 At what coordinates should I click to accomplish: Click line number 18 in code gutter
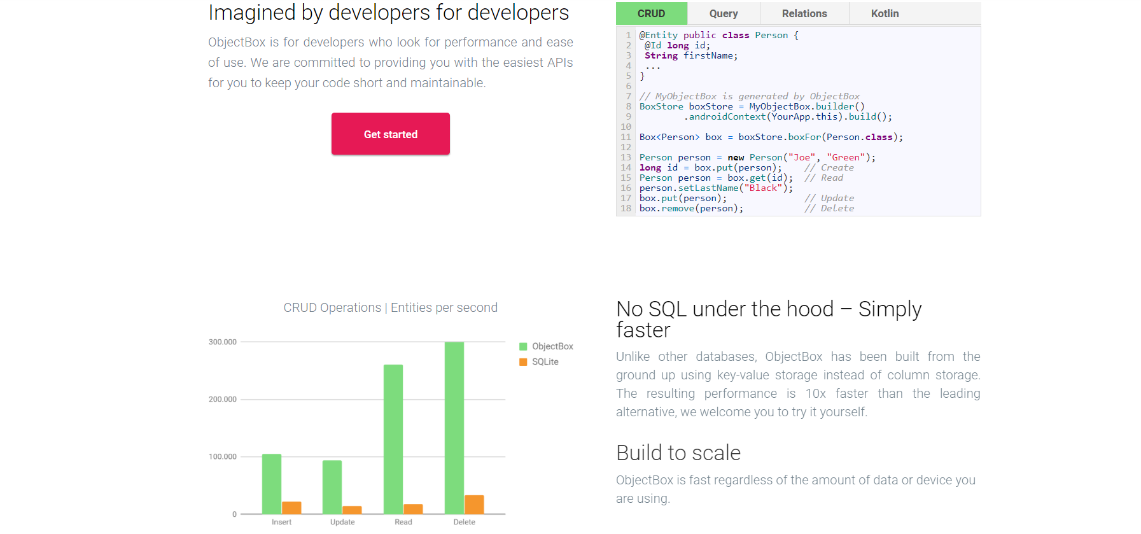click(626, 208)
